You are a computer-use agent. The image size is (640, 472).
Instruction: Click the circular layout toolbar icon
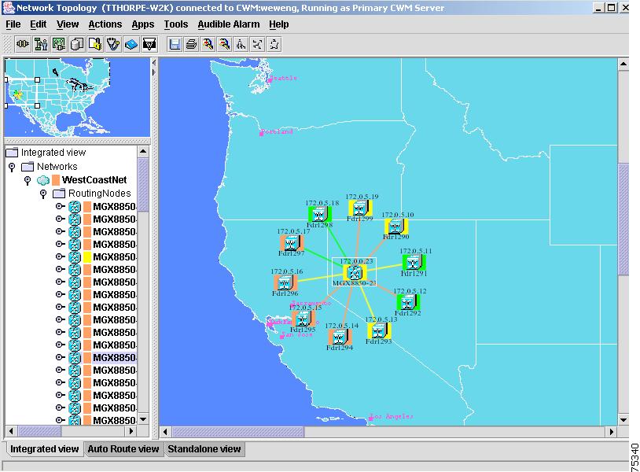[274, 44]
